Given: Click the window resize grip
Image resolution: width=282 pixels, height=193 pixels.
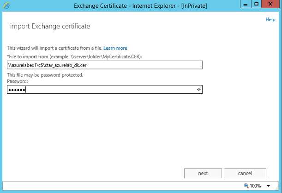Looking at the screenshot, I should pyautogui.click(x=277, y=188).
